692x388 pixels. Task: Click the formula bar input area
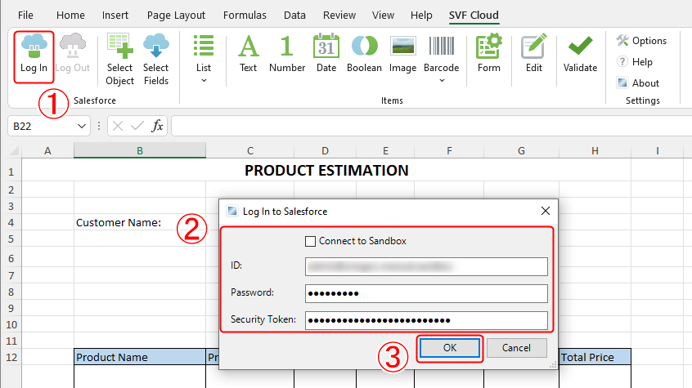(x=432, y=126)
